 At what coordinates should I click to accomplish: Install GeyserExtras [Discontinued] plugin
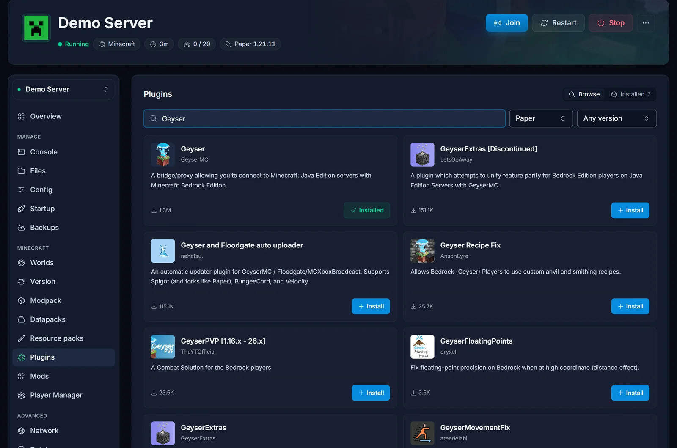click(x=630, y=210)
